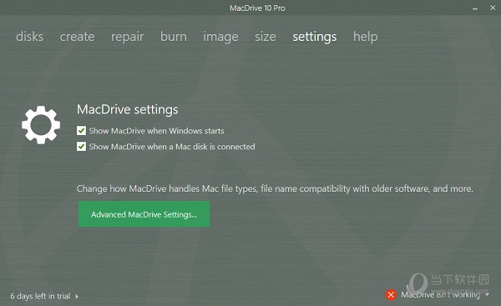Image resolution: width=501 pixels, height=306 pixels.
Task: Open the help tab
Action: (x=365, y=37)
